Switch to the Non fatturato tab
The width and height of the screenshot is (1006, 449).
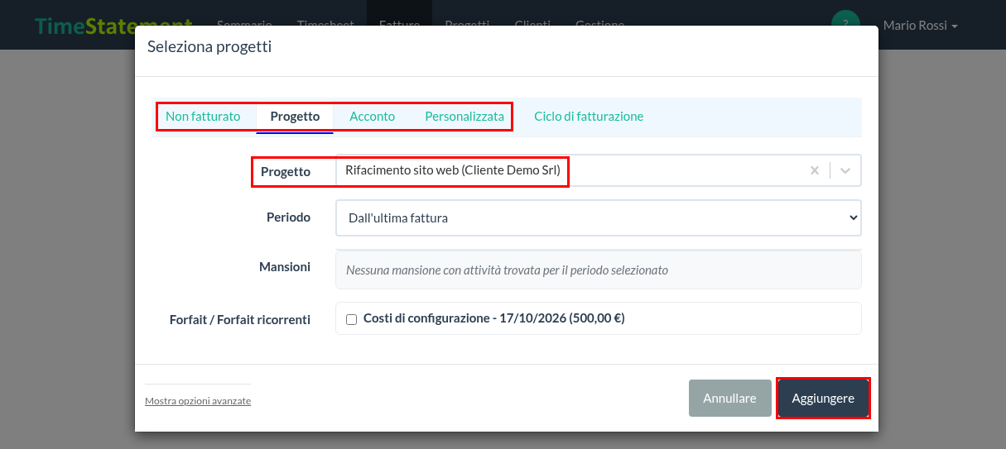coord(203,117)
